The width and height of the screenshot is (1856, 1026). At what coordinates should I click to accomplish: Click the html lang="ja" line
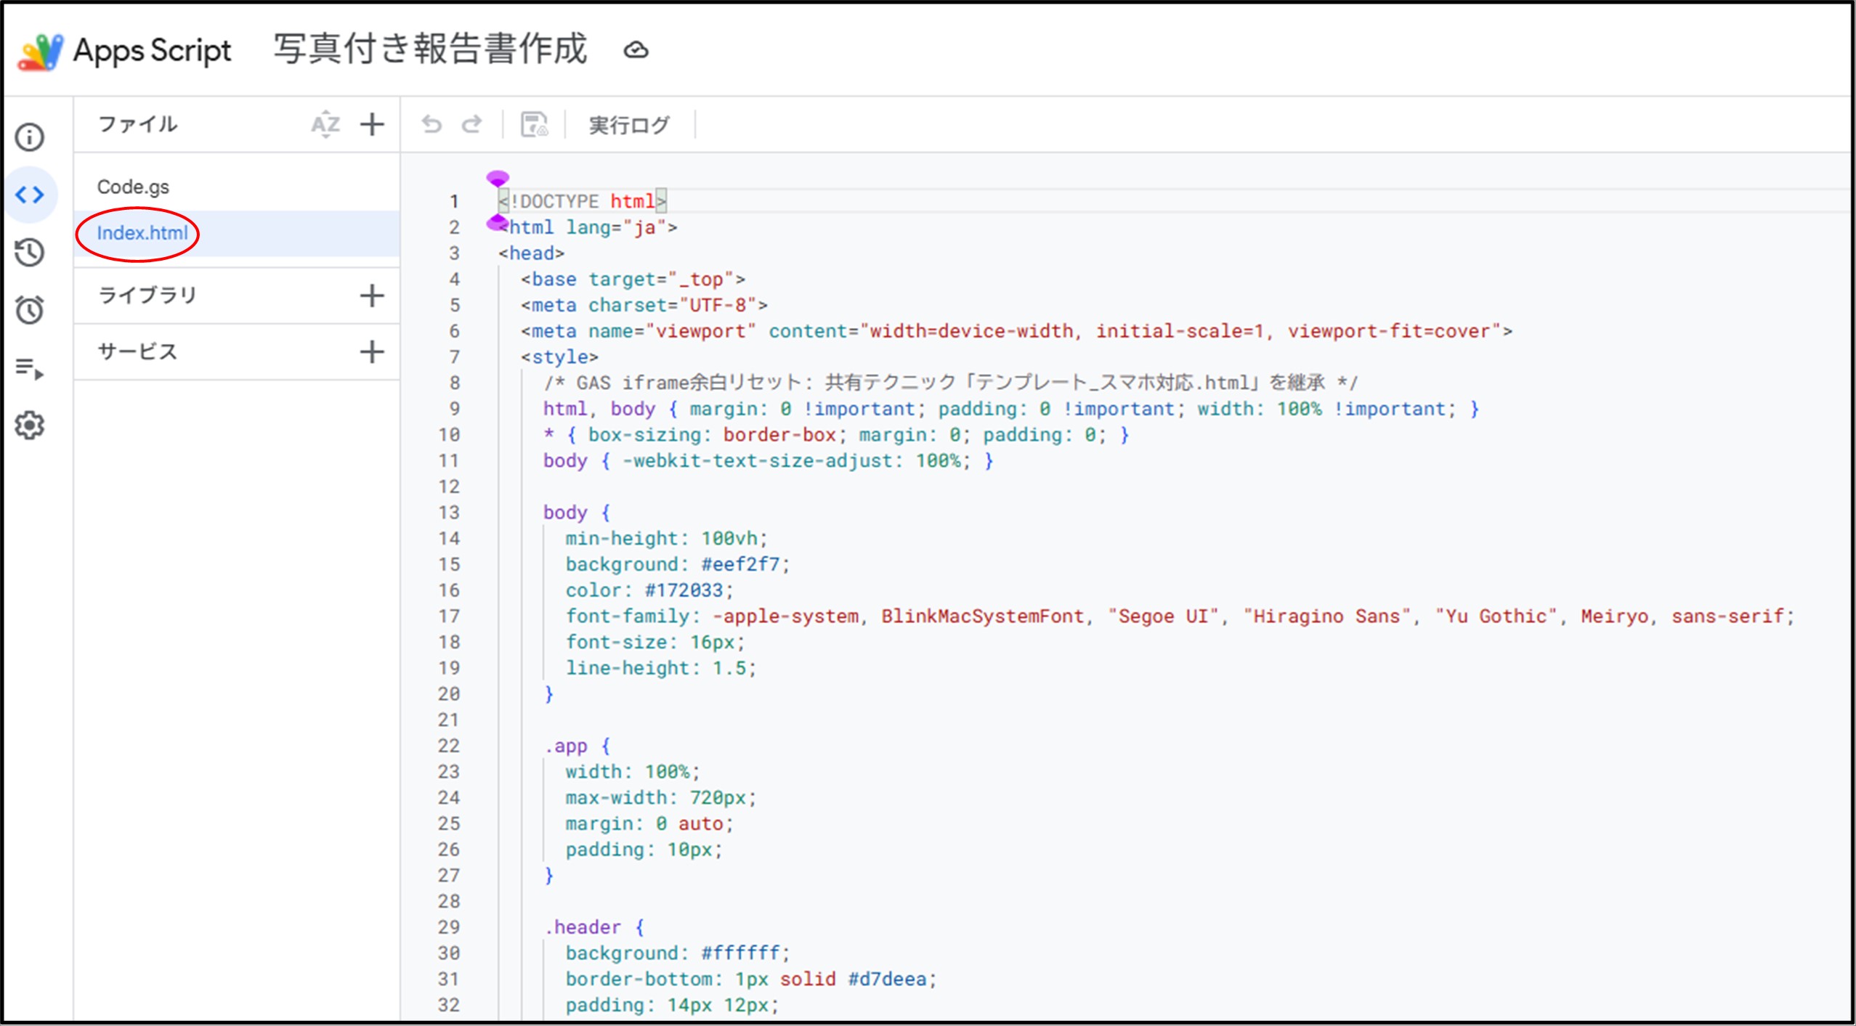(588, 227)
